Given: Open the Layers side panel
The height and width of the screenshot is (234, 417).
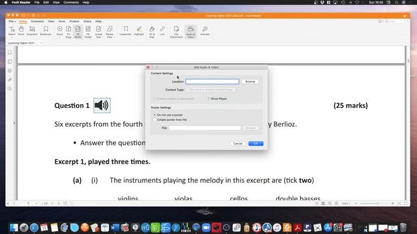Looking at the screenshot, I should (x=10, y=71).
